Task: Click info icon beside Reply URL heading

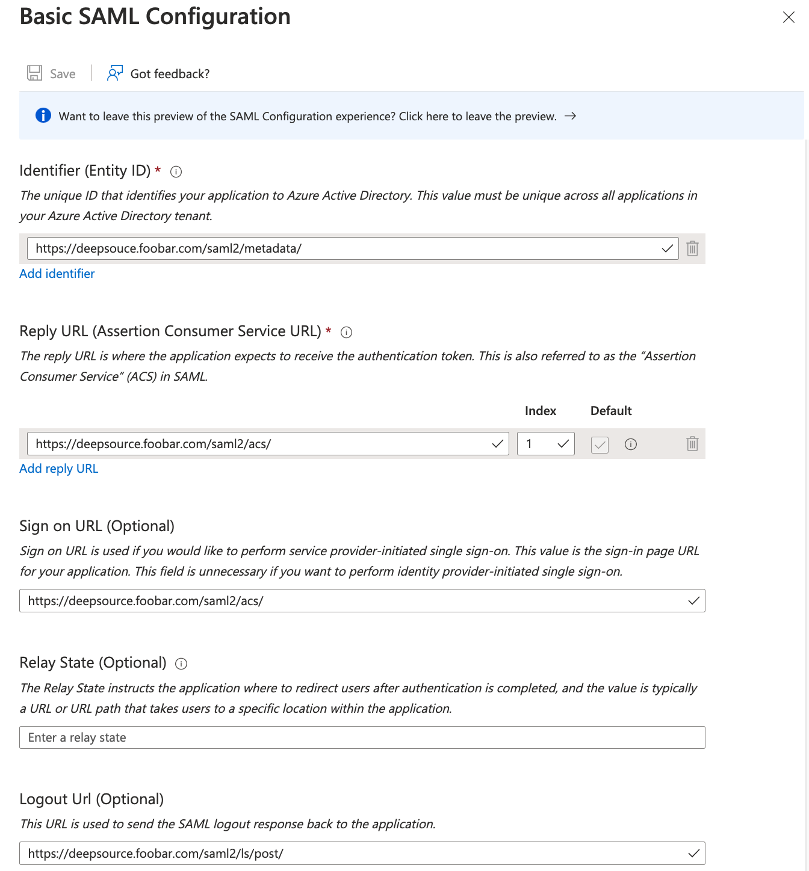Action: (x=346, y=332)
